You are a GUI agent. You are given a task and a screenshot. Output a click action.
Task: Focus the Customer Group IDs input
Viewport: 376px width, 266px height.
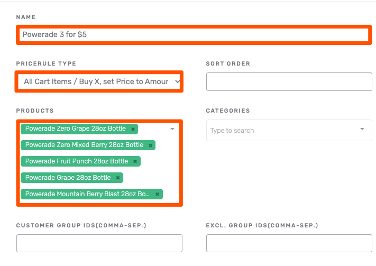[x=99, y=243]
